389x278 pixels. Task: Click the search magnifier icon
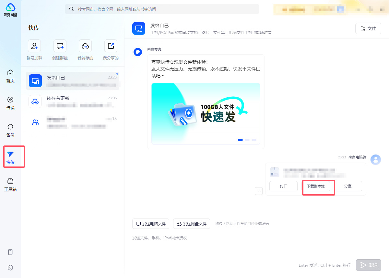72,9
